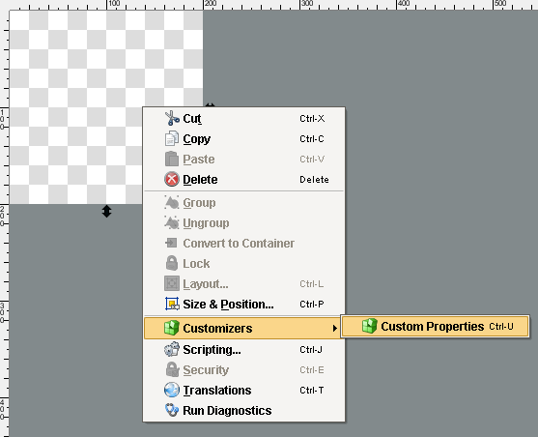Click the checkered component canvas area
This screenshot has width=538, height=437.
pyautogui.click(x=75, y=107)
